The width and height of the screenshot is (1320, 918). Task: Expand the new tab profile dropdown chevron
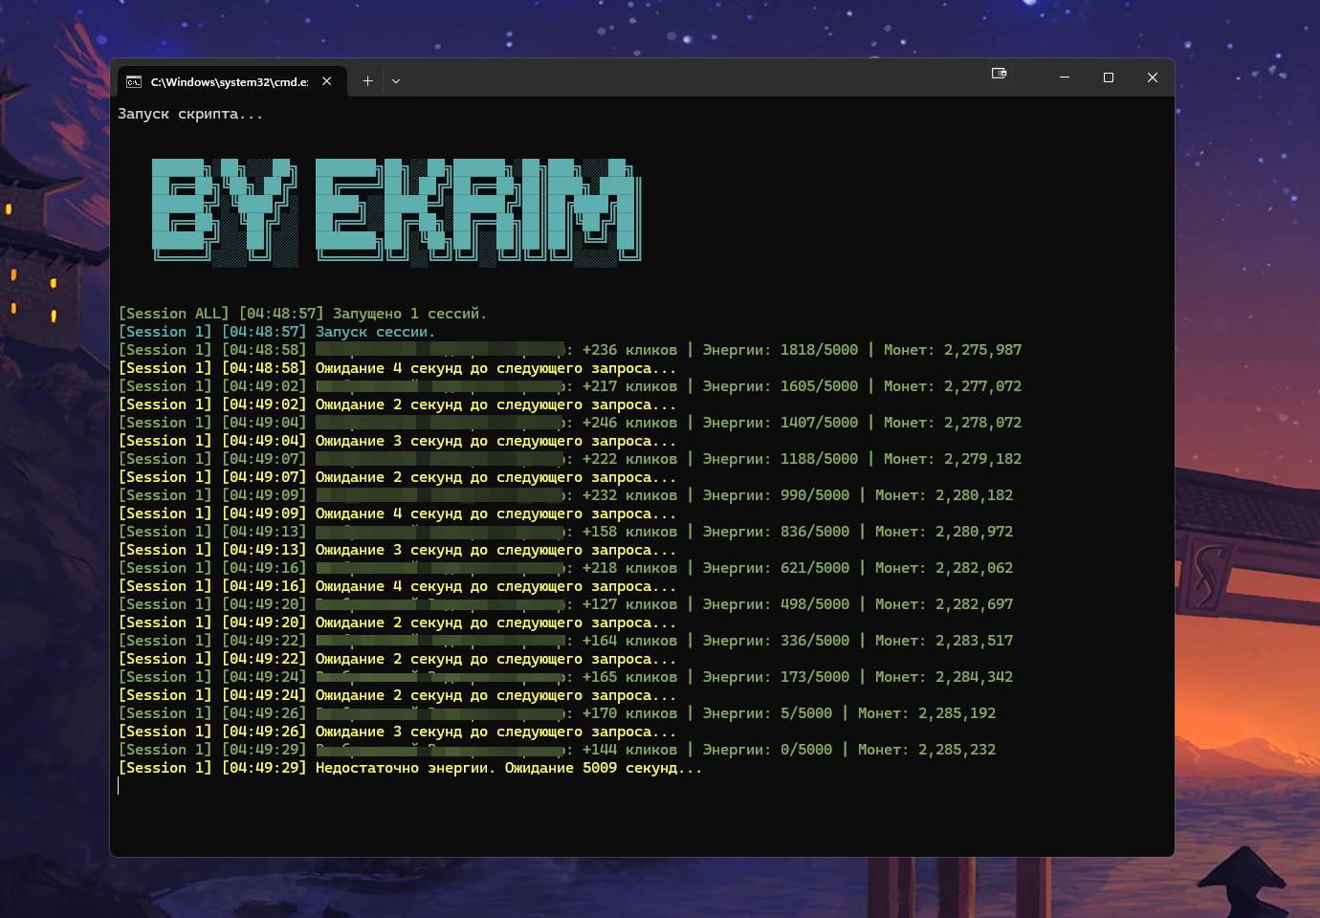396,81
